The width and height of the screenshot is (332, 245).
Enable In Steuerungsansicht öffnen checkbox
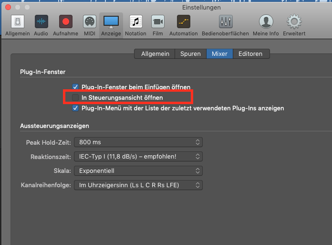(x=75, y=97)
